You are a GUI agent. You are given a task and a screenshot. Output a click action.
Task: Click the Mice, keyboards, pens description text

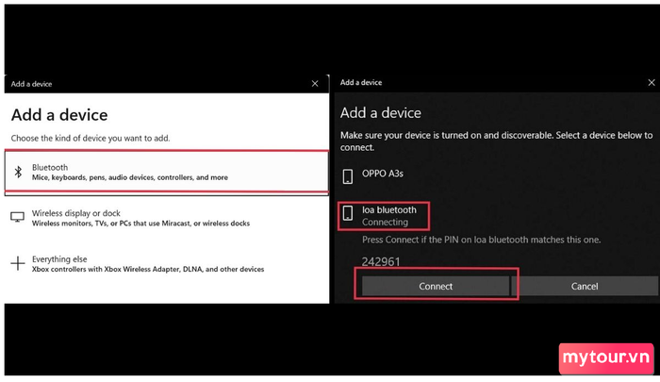130,177
